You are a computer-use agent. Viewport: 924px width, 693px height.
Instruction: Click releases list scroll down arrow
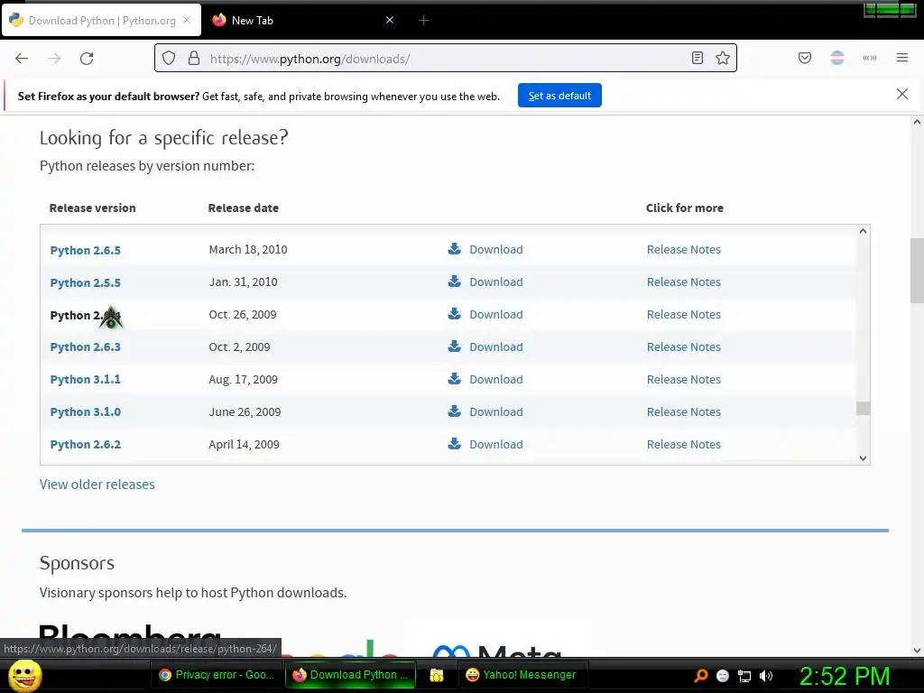[x=863, y=458]
